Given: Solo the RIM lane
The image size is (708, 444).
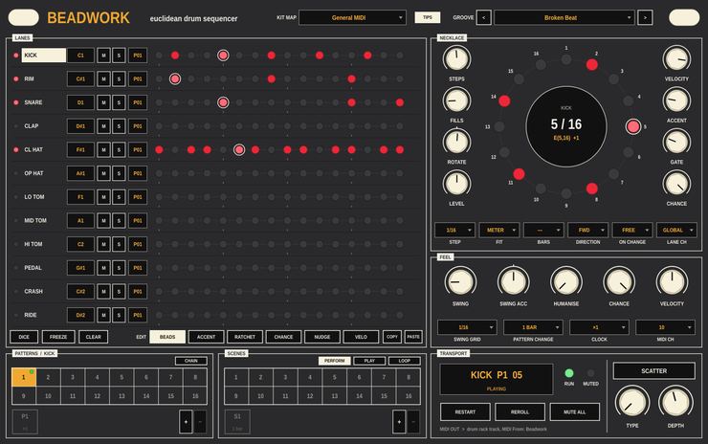Looking at the screenshot, I should click(119, 78).
